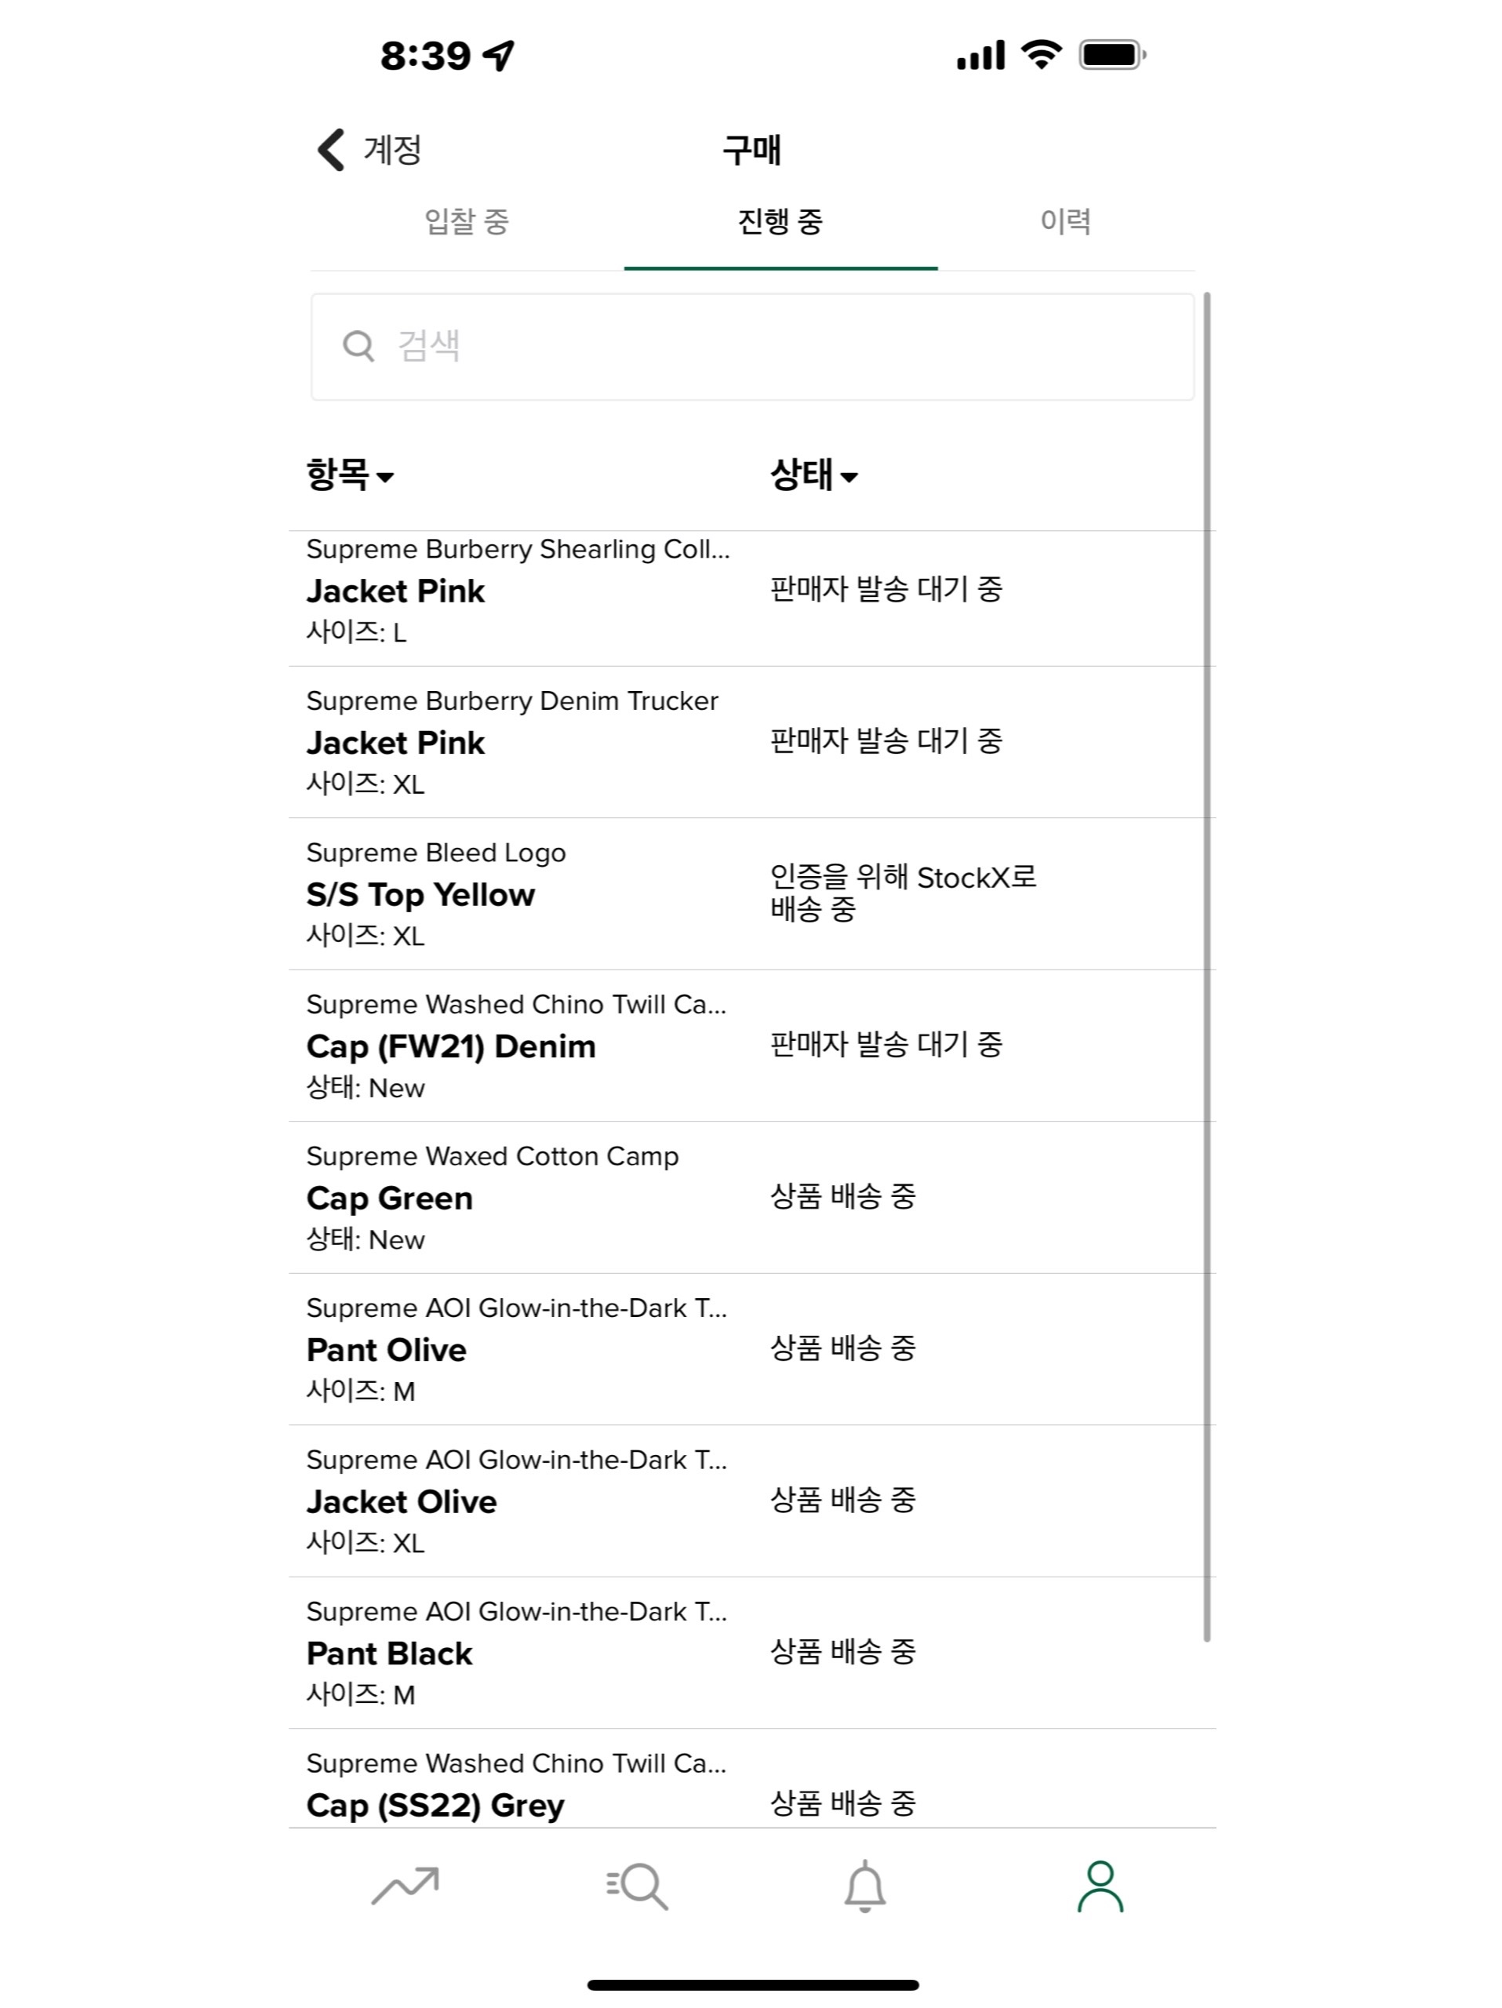The height and width of the screenshot is (2008, 1502).
Task: Tap 상품 배송 중 status for Pant Black
Action: tap(843, 1651)
